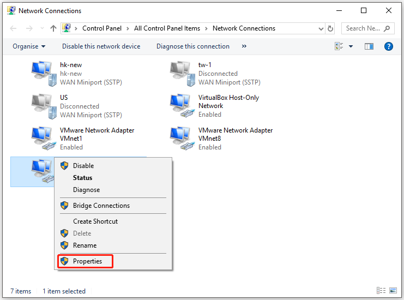The image size is (404, 300).
Task: Click the selected adapter icon behind context menu
Action: [43, 171]
